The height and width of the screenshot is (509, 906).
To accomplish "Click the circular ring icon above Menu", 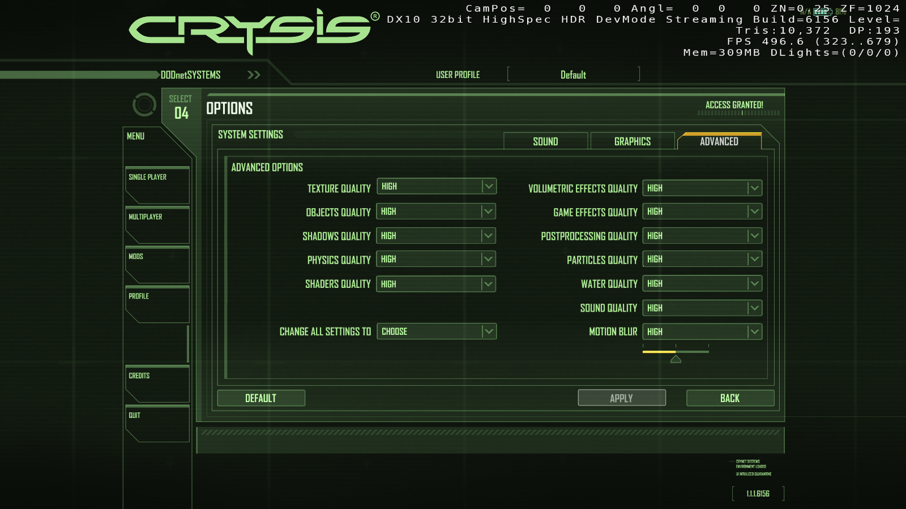I will pyautogui.click(x=144, y=105).
